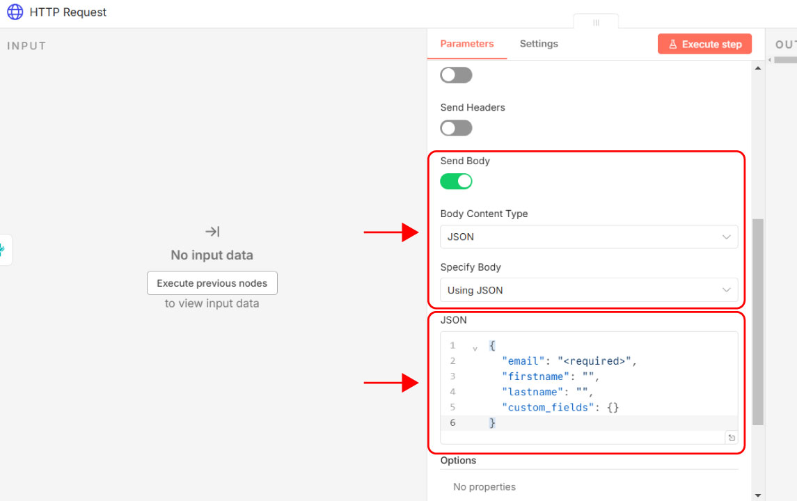This screenshot has width=797, height=501.
Task: Click the scroll up arrow in Parameters panel
Action: [758, 68]
